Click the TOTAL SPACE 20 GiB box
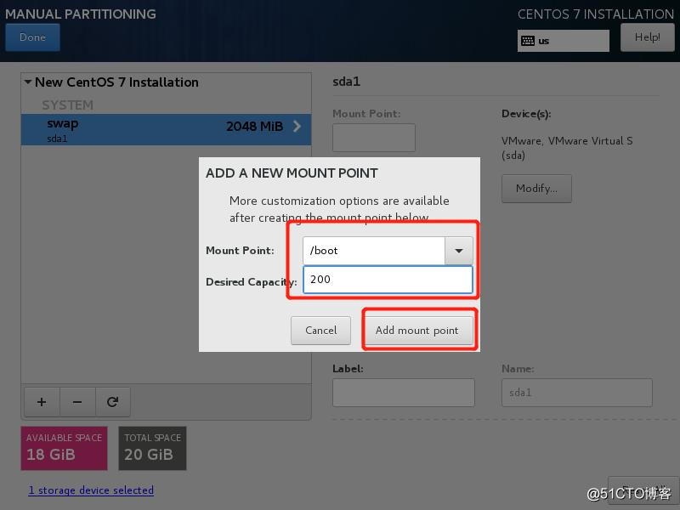This screenshot has height=510, width=680. click(x=153, y=449)
